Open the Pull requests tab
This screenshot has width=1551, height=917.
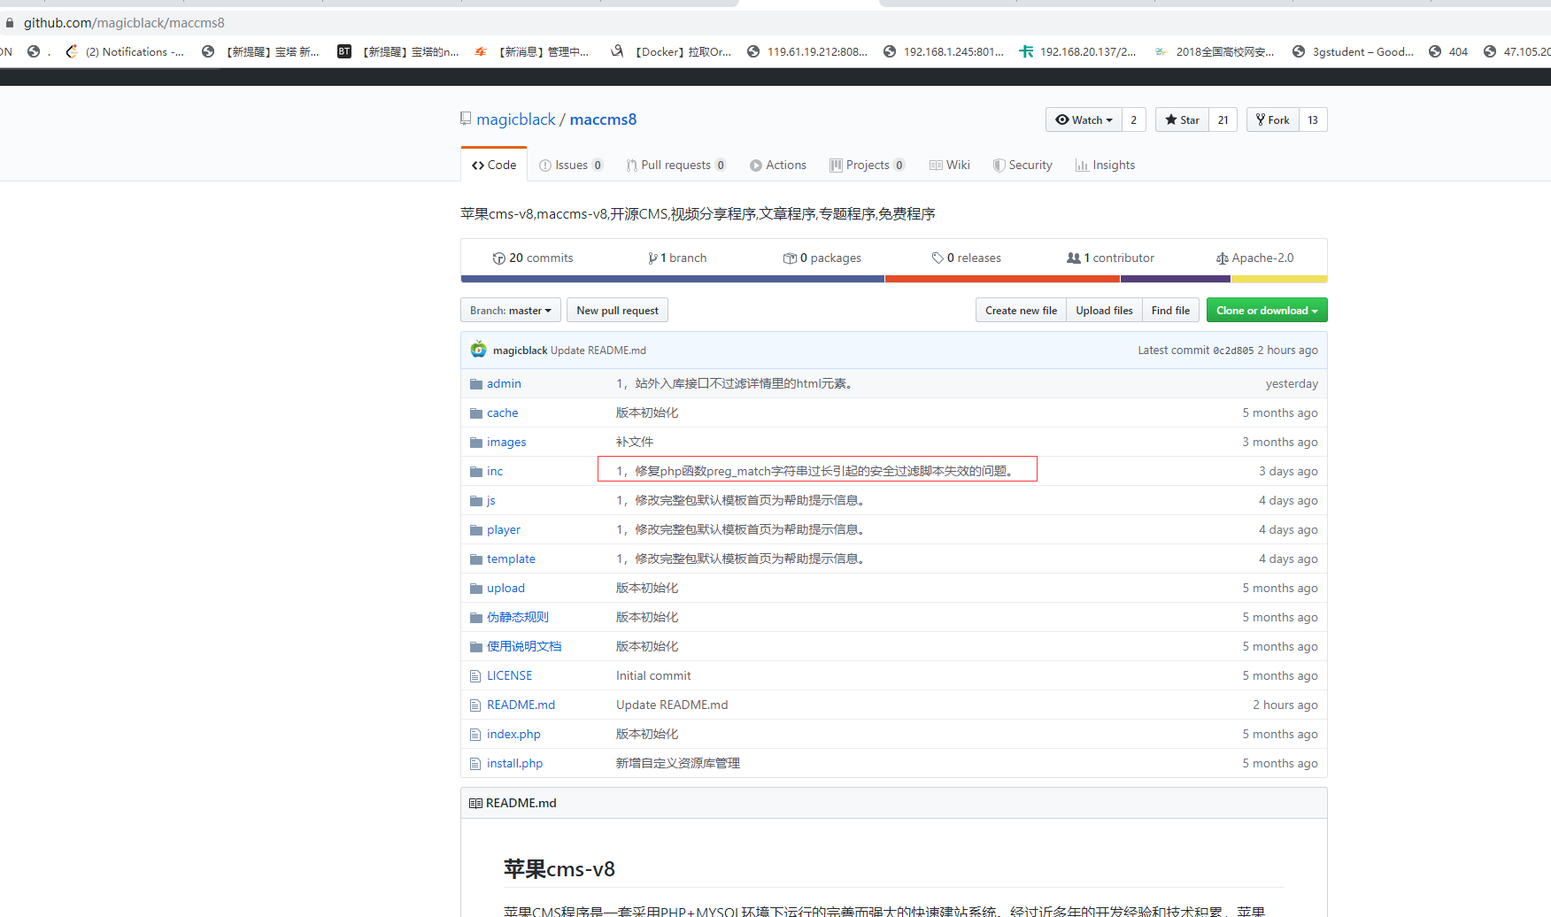click(x=676, y=166)
